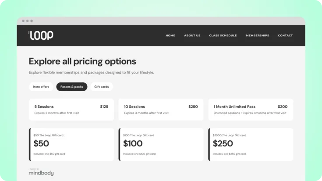
Task: Choose the 10 Sessions $250 pack
Action: [161, 110]
